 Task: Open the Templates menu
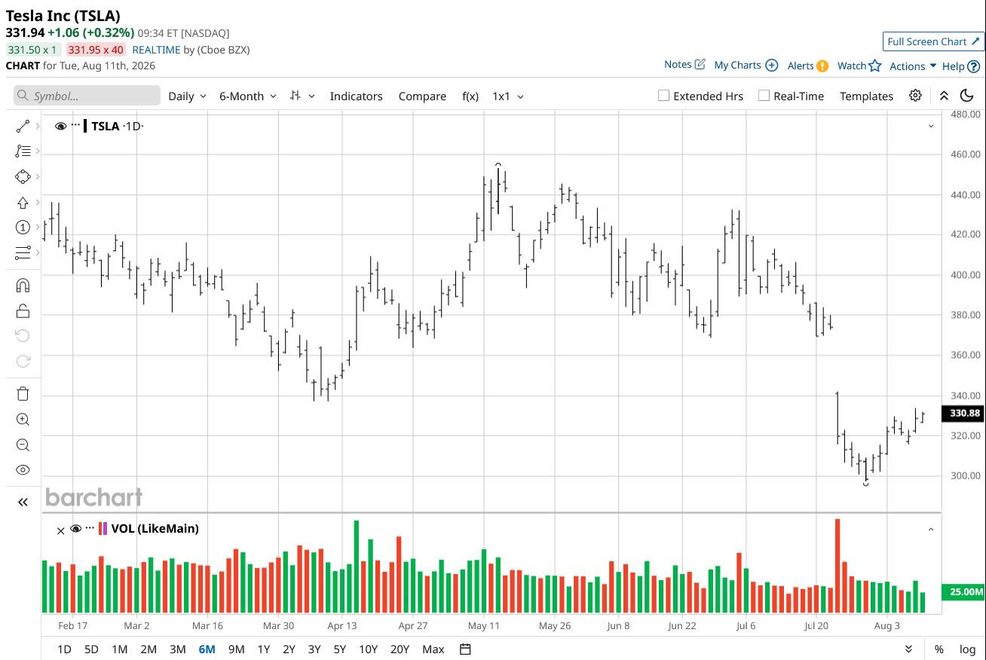pyautogui.click(x=866, y=96)
